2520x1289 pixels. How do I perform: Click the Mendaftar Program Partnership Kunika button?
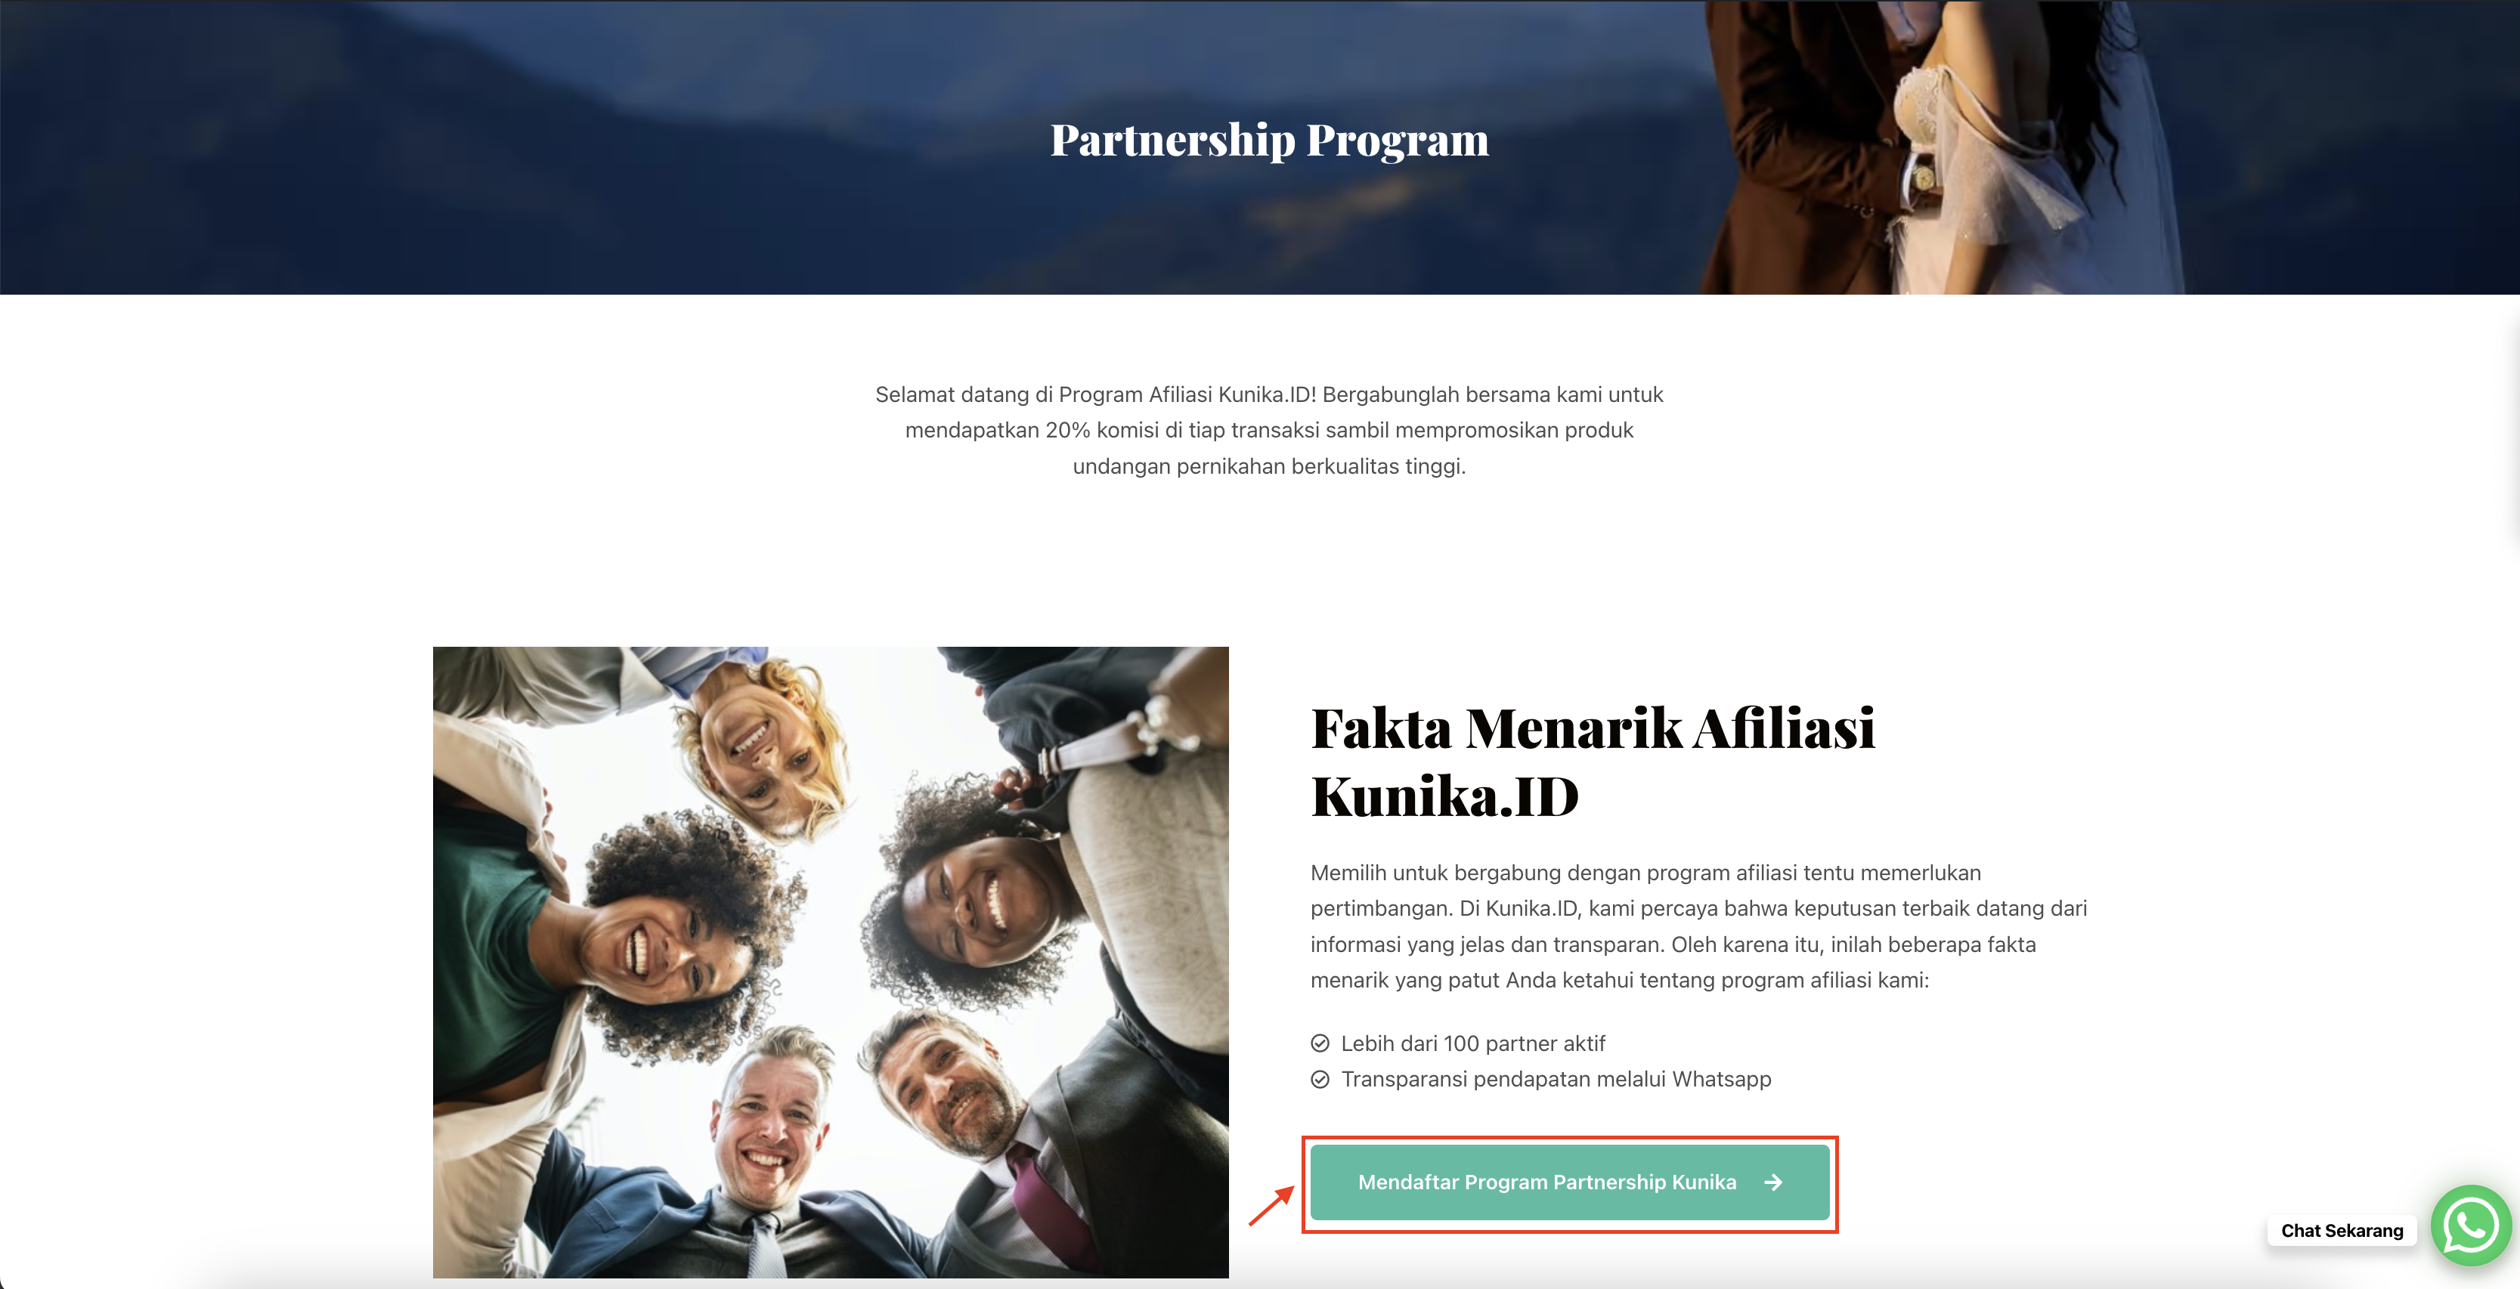click(x=1569, y=1182)
